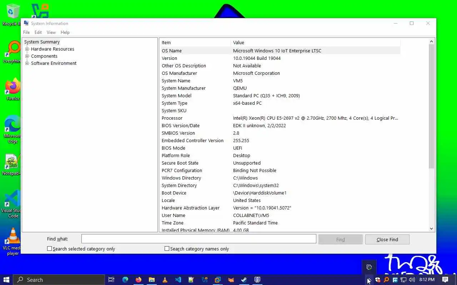Click scrollbar up arrow in details pane
The height and width of the screenshot is (285, 457).
tap(431, 41)
